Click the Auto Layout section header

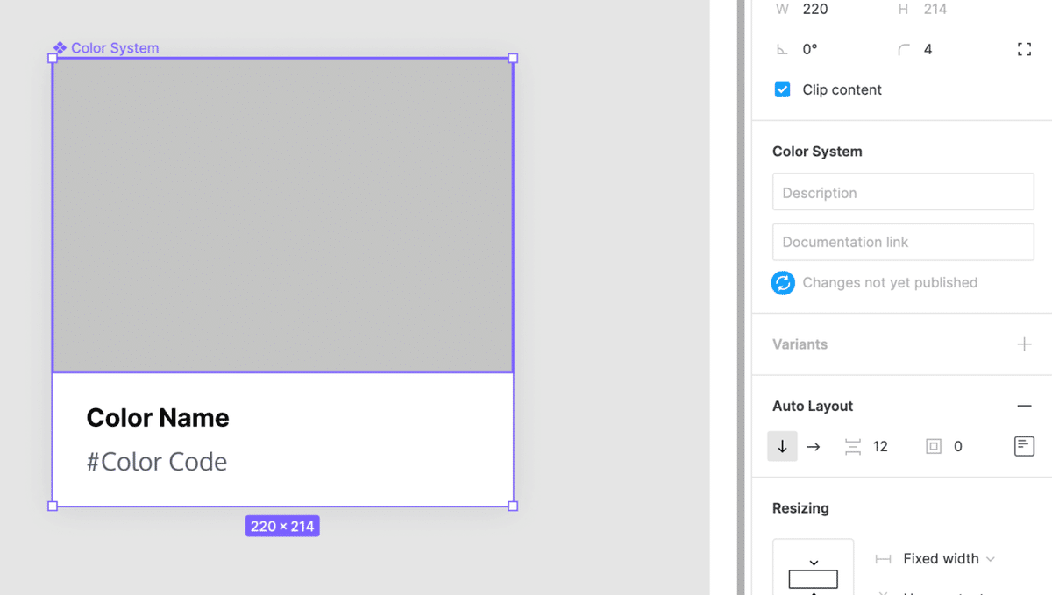813,406
